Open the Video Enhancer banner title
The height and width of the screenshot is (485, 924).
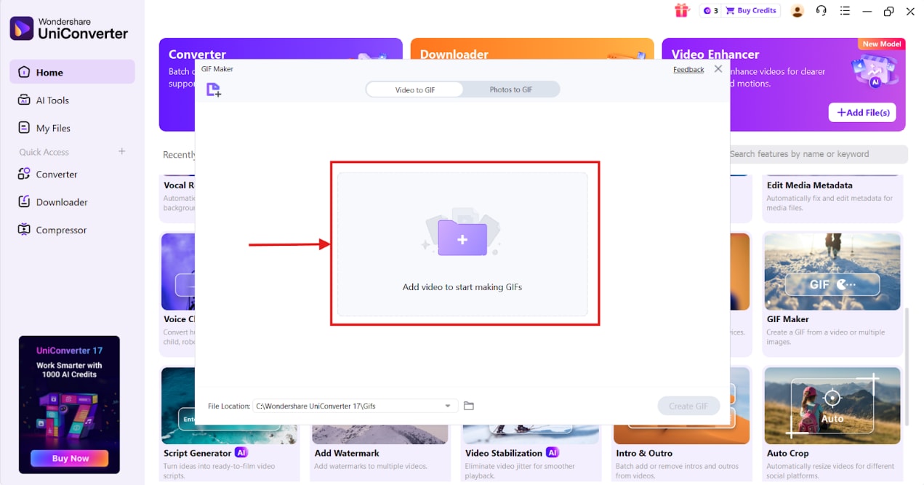715,54
